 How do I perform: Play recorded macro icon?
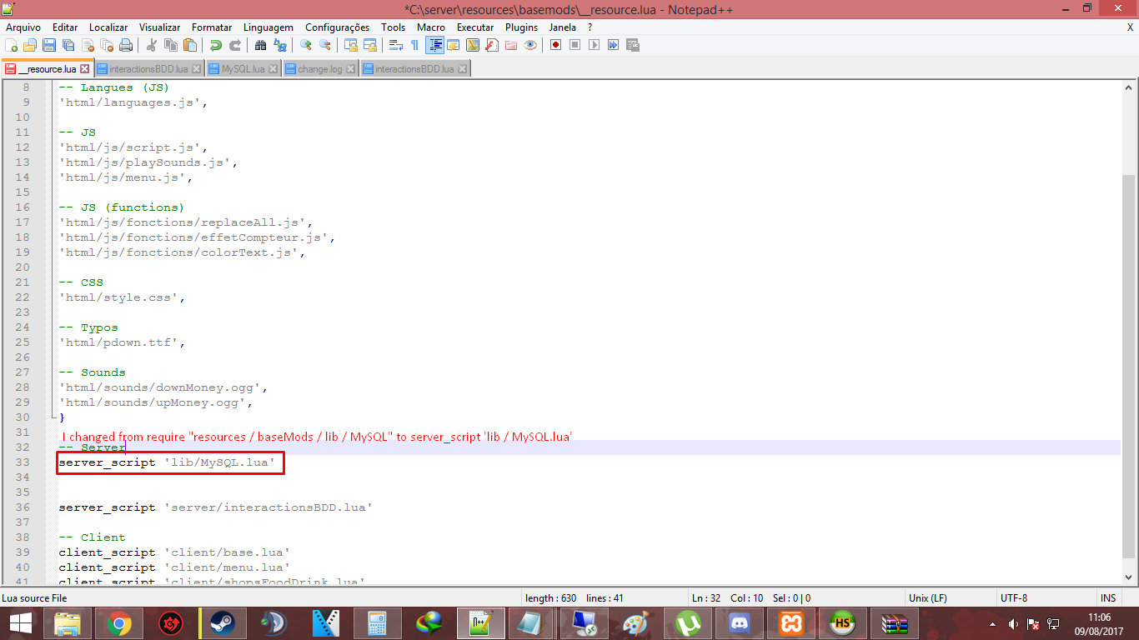594,45
